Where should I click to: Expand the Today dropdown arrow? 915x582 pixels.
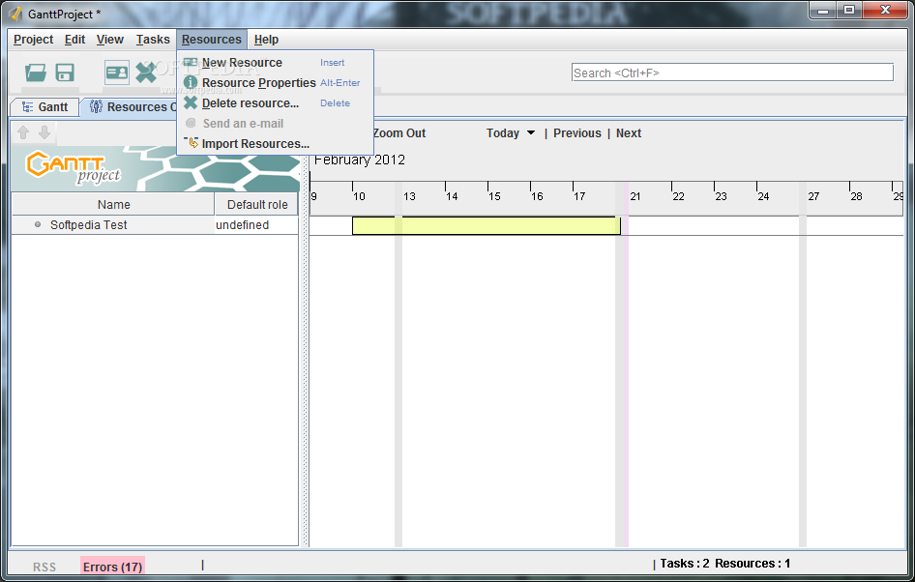[x=531, y=133]
